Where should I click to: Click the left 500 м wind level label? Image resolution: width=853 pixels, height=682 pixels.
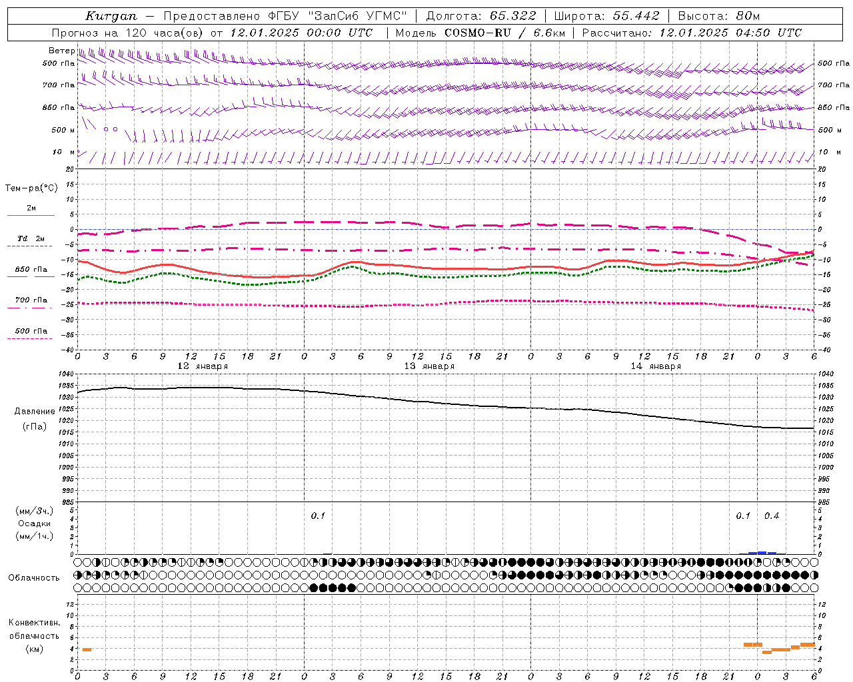pyautogui.click(x=63, y=130)
